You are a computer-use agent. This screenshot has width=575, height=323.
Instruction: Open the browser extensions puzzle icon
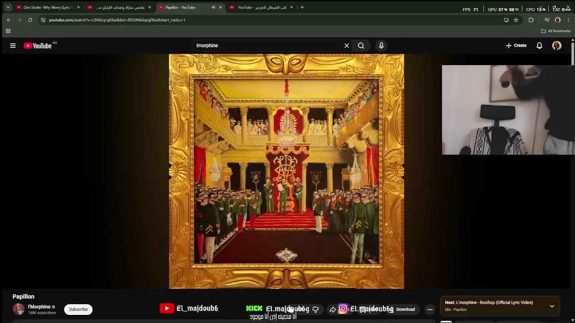pos(531,20)
